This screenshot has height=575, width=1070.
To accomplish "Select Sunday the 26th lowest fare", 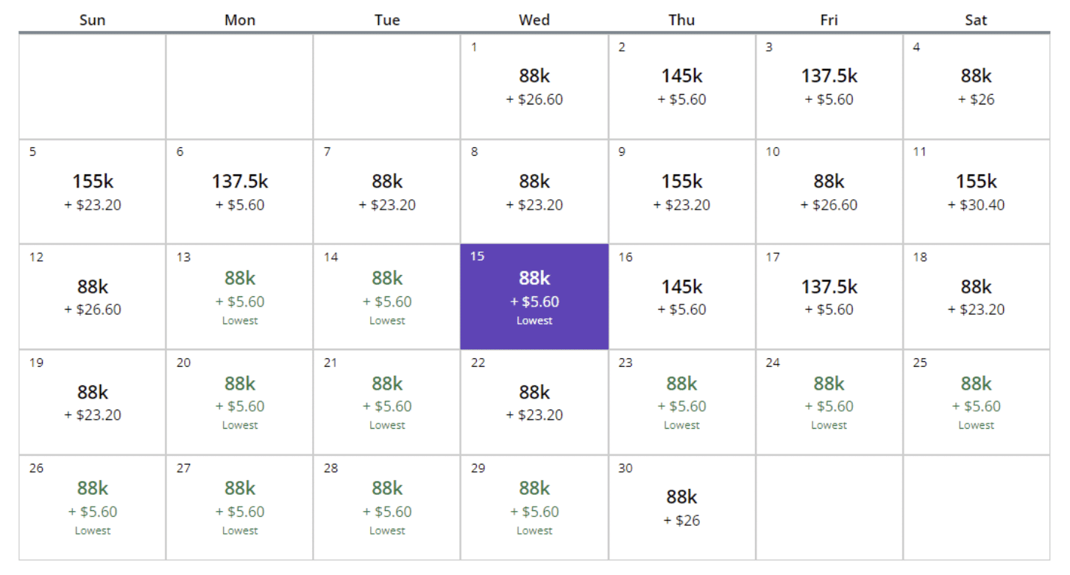I will pyautogui.click(x=93, y=507).
